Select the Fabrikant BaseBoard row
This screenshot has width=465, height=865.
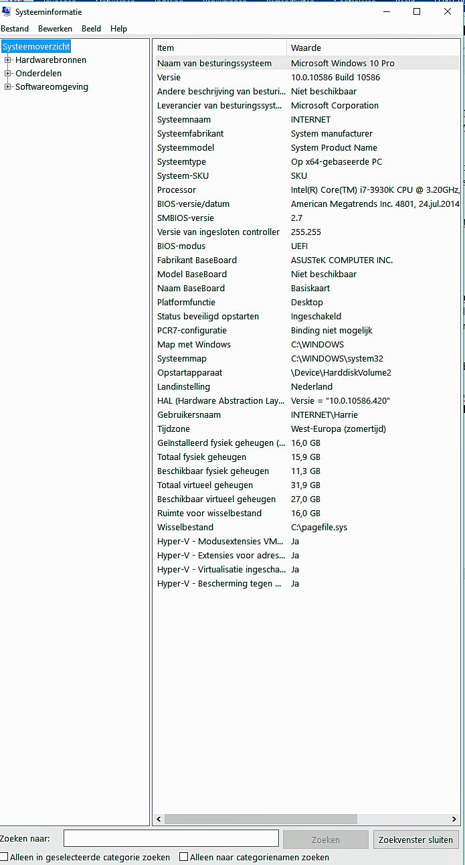308,260
